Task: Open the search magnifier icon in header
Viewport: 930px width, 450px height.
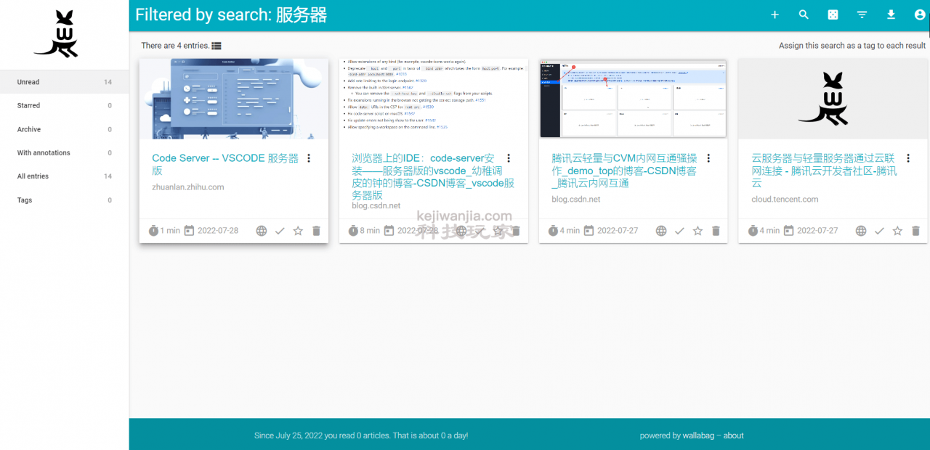Action: (804, 15)
